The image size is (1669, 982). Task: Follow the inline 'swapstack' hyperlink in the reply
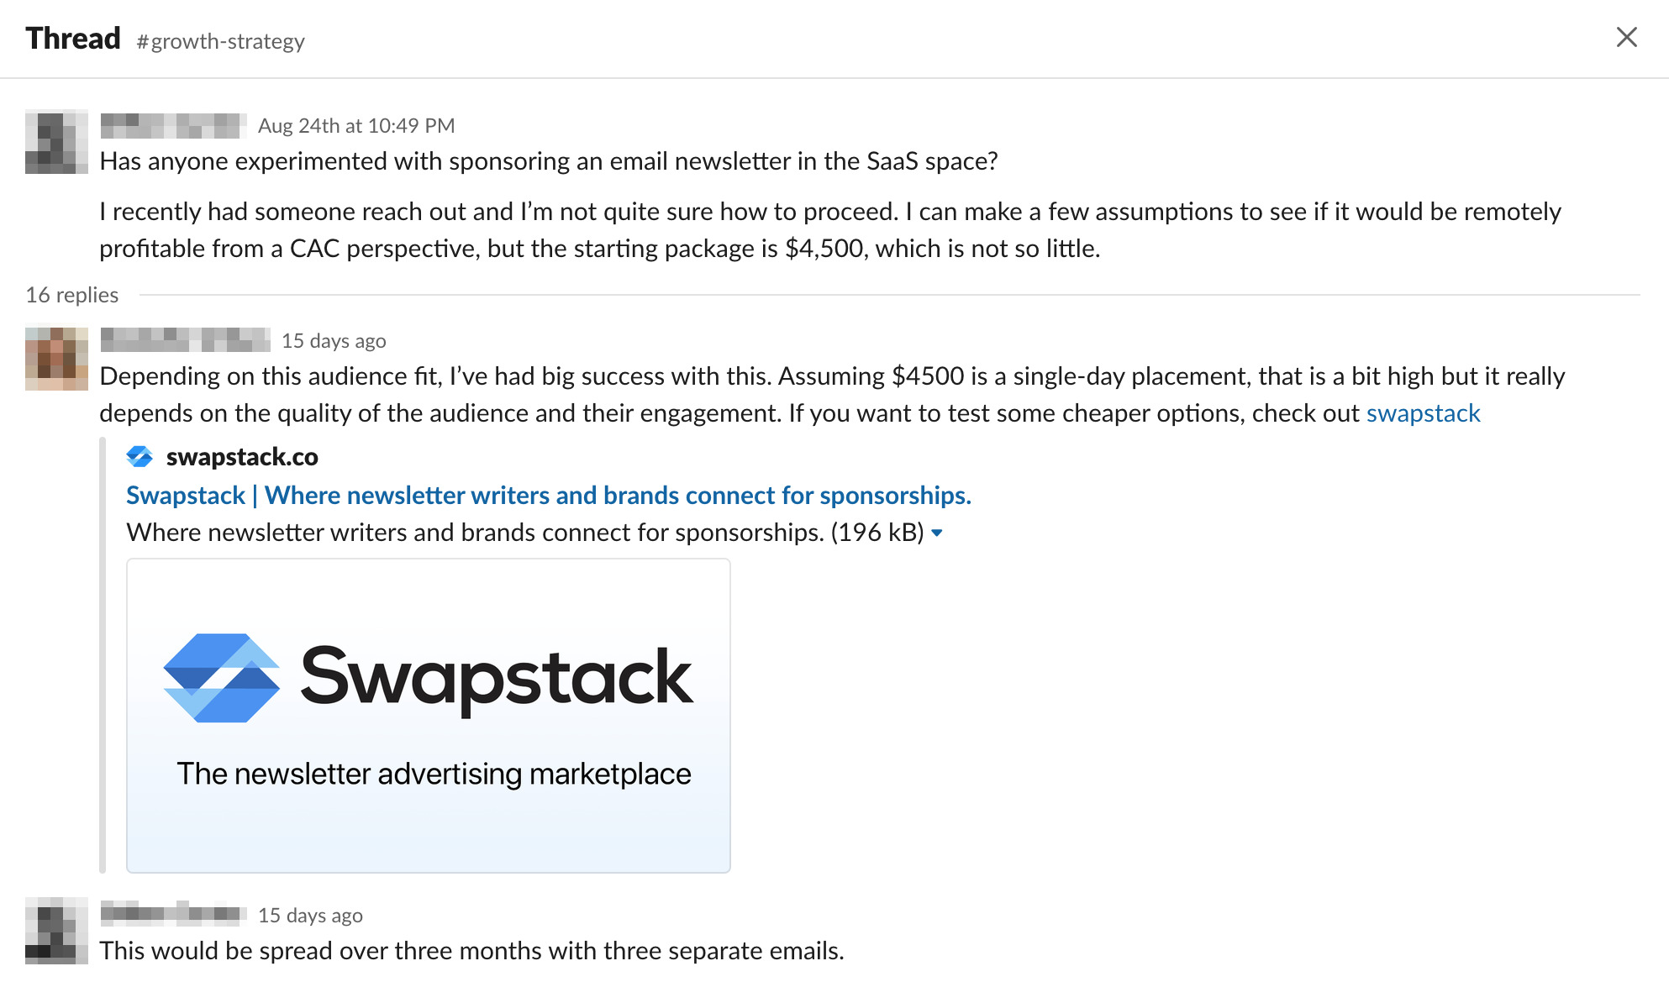click(1423, 413)
